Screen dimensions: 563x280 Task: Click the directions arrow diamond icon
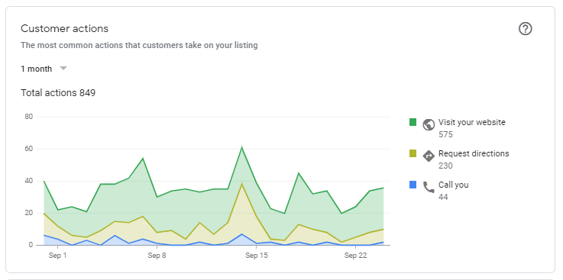click(429, 156)
